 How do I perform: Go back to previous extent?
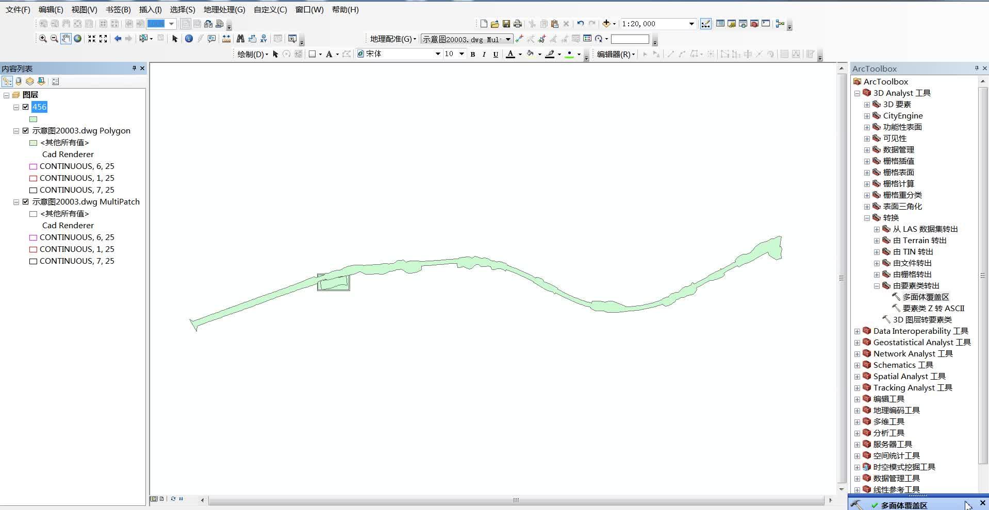(118, 39)
